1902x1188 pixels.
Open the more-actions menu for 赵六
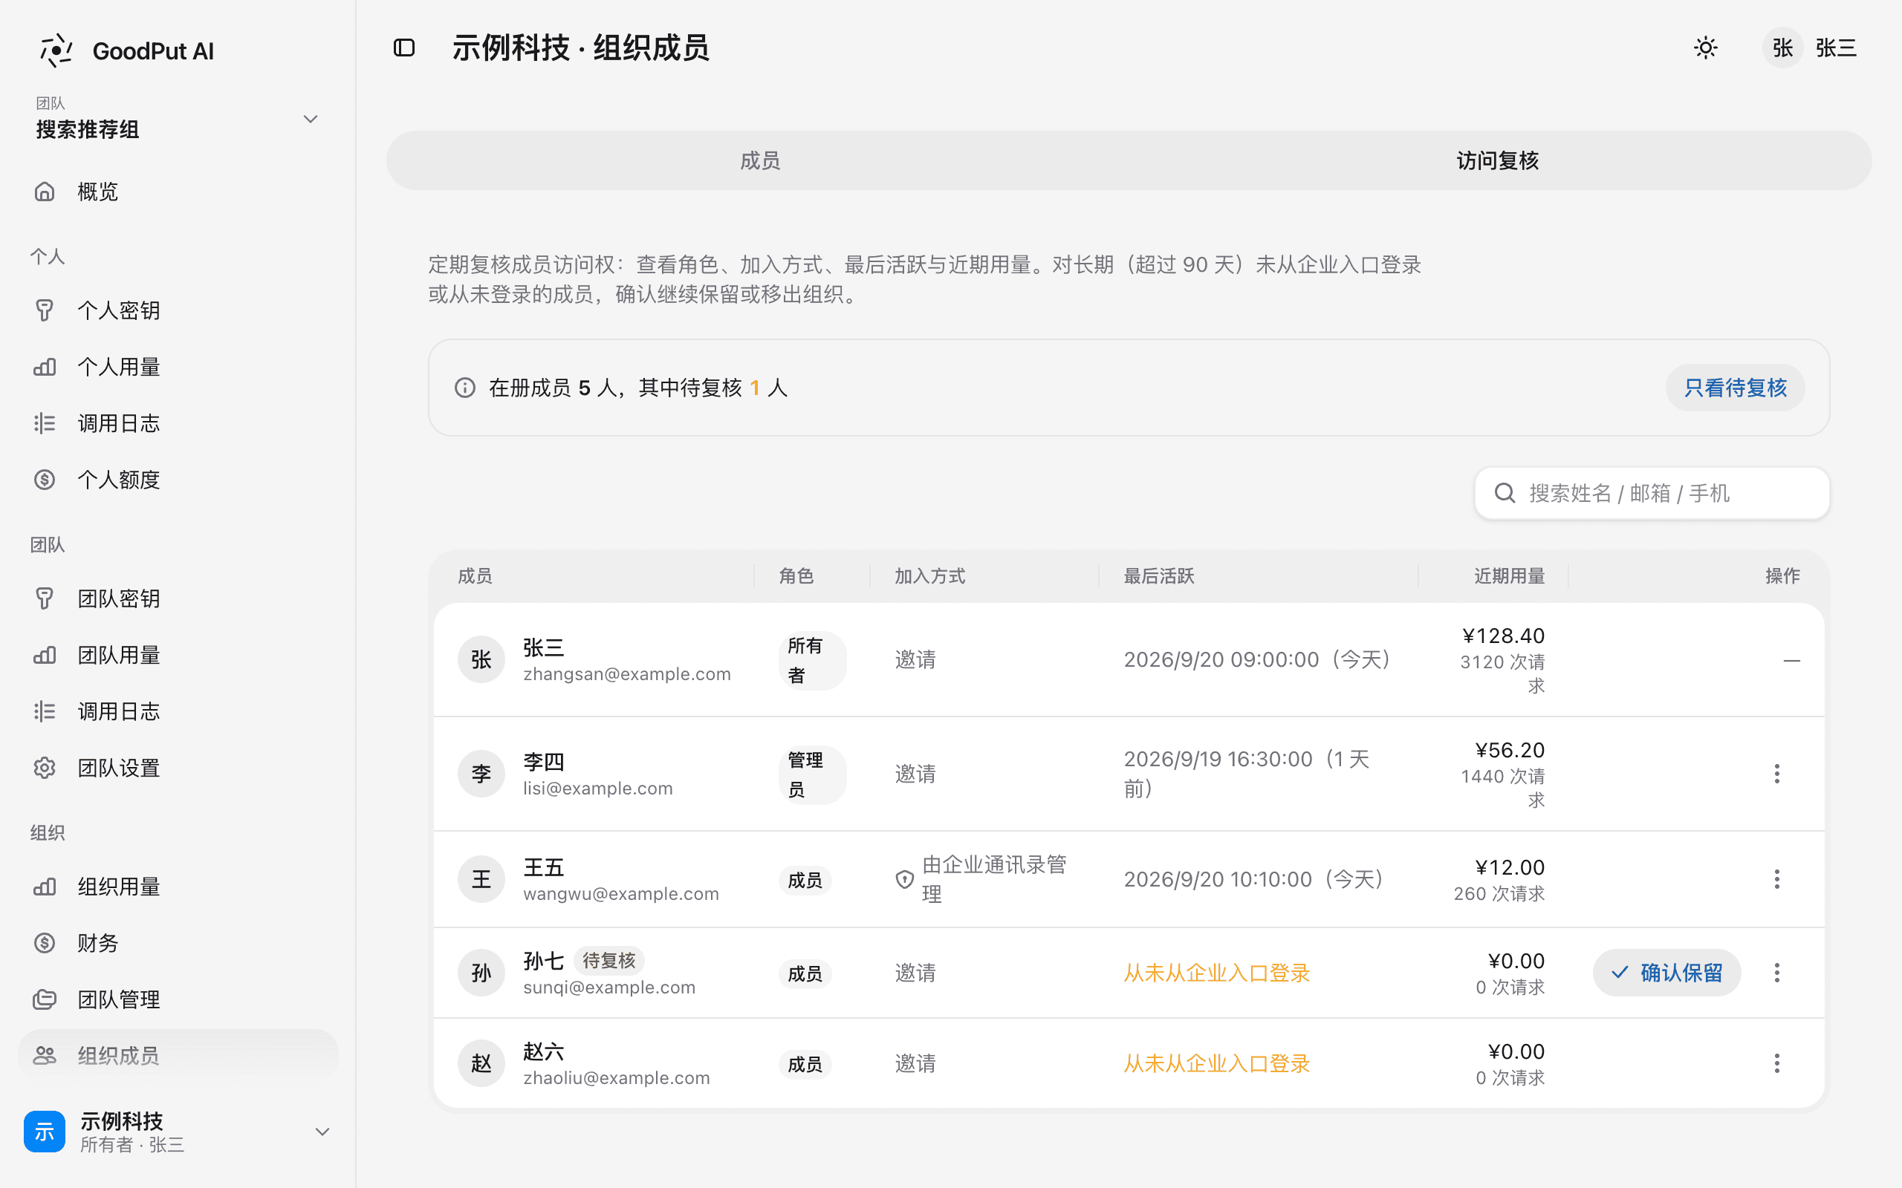pos(1777,1064)
